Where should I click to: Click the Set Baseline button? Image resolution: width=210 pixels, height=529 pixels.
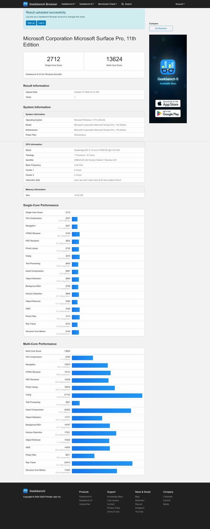(x=161, y=28)
